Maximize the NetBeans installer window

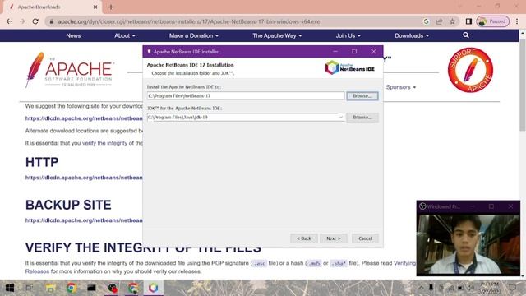[x=354, y=51]
